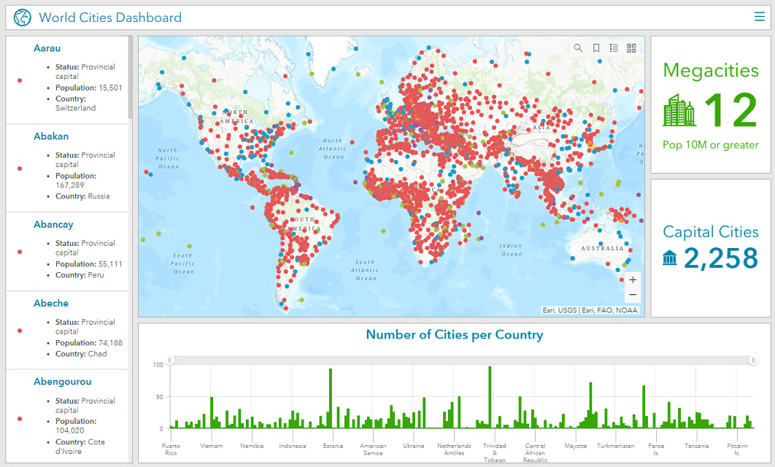Screen dimensions: 775x467
Task: Zoom in the map with plus button
Action: coord(633,279)
